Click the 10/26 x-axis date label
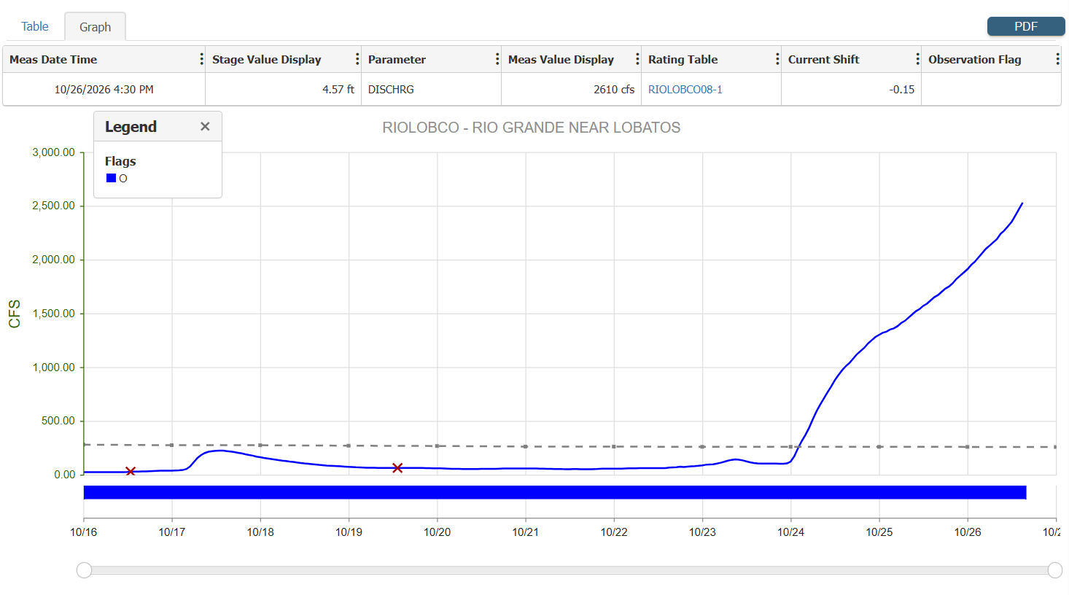 tap(968, 532)
